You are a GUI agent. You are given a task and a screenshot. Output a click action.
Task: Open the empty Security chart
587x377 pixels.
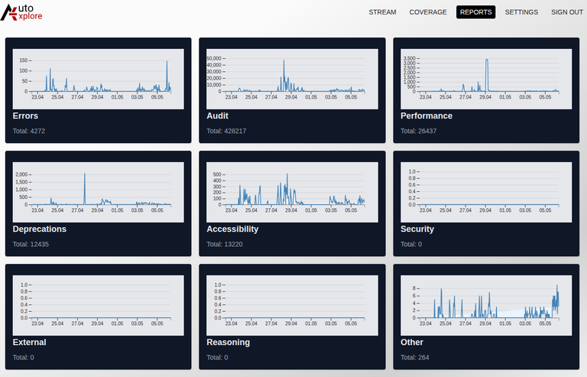click(486, 191)
